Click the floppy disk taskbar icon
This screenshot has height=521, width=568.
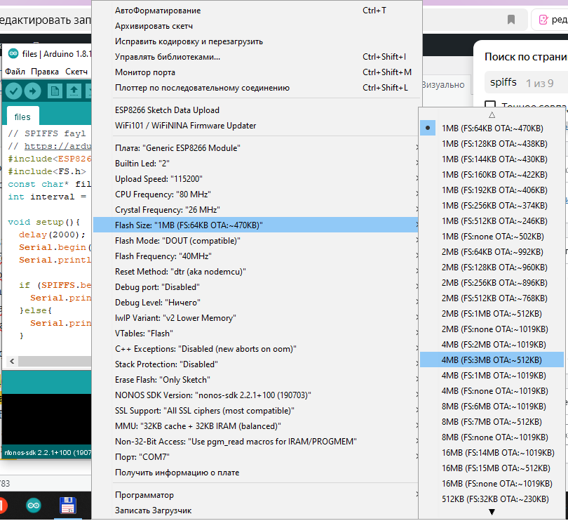pos(68,506)
